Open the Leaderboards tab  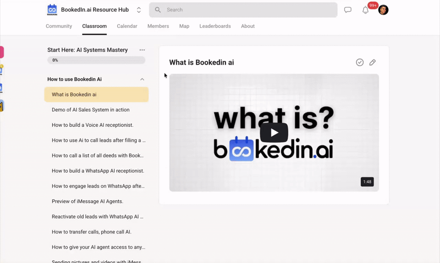coord(215,26)
